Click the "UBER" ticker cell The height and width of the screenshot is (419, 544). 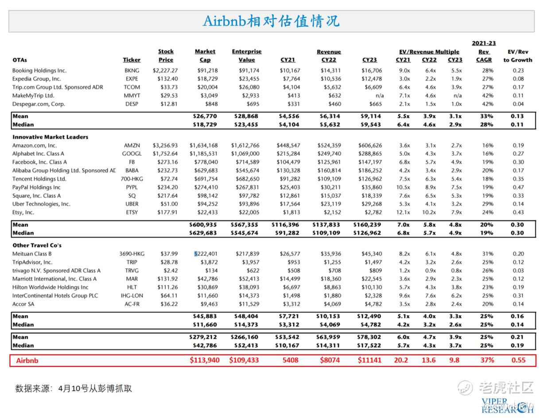tap(132, 204)
